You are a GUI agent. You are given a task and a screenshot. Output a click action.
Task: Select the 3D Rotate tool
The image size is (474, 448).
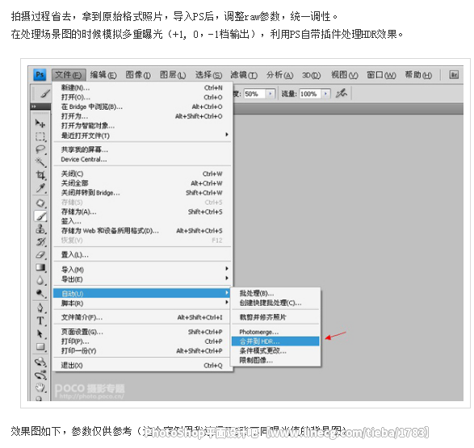(x=40, y=362)
